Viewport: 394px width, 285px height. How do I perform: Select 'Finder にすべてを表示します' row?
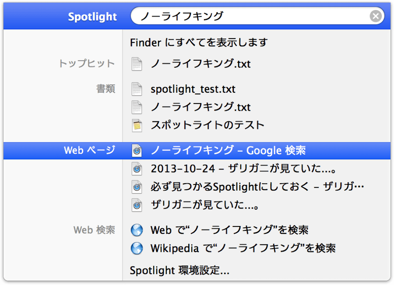point(198,42)
